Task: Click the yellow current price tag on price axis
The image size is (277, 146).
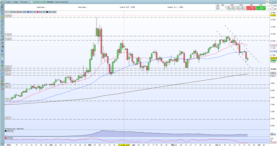Action: coord(273,58)
